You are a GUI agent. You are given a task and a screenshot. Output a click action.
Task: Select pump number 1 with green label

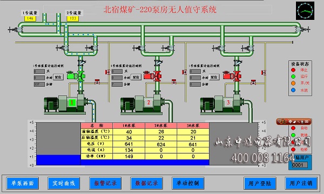click(x=72, y=102)
